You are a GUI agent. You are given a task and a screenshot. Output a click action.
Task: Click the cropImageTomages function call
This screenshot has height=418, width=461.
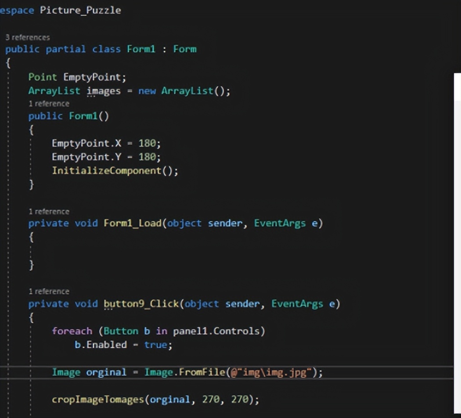click(x=98, y=400)
